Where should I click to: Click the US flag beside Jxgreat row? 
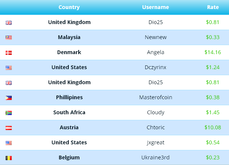click(9, 143)
